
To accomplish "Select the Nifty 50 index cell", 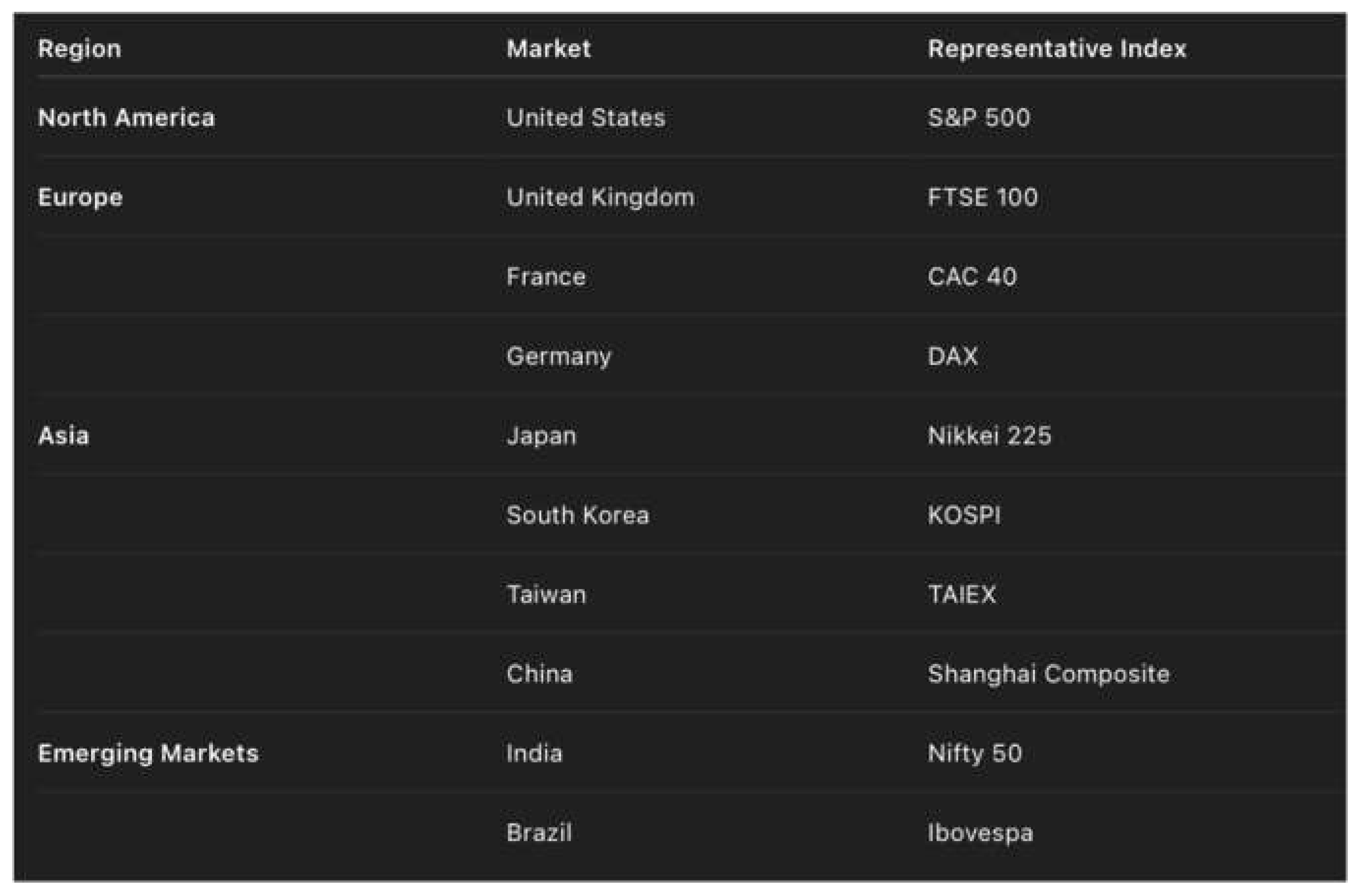I will [x=975, y=753].
